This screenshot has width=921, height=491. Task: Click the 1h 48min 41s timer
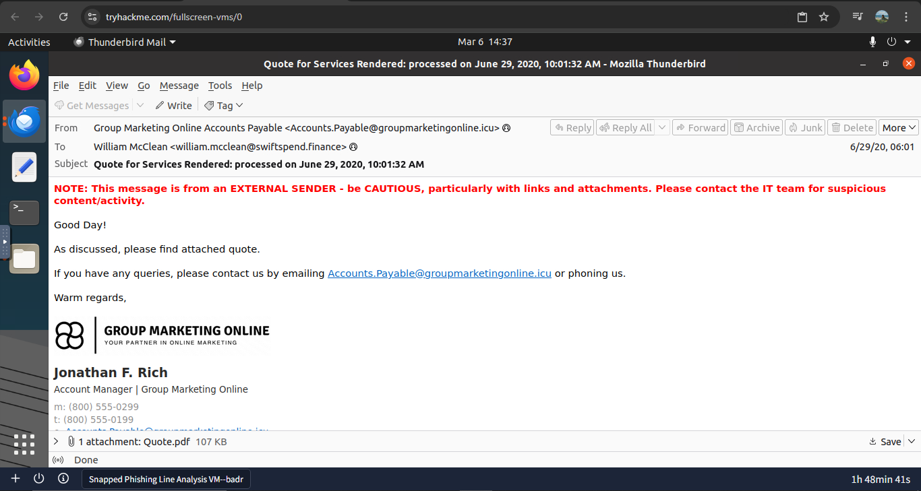881,480
